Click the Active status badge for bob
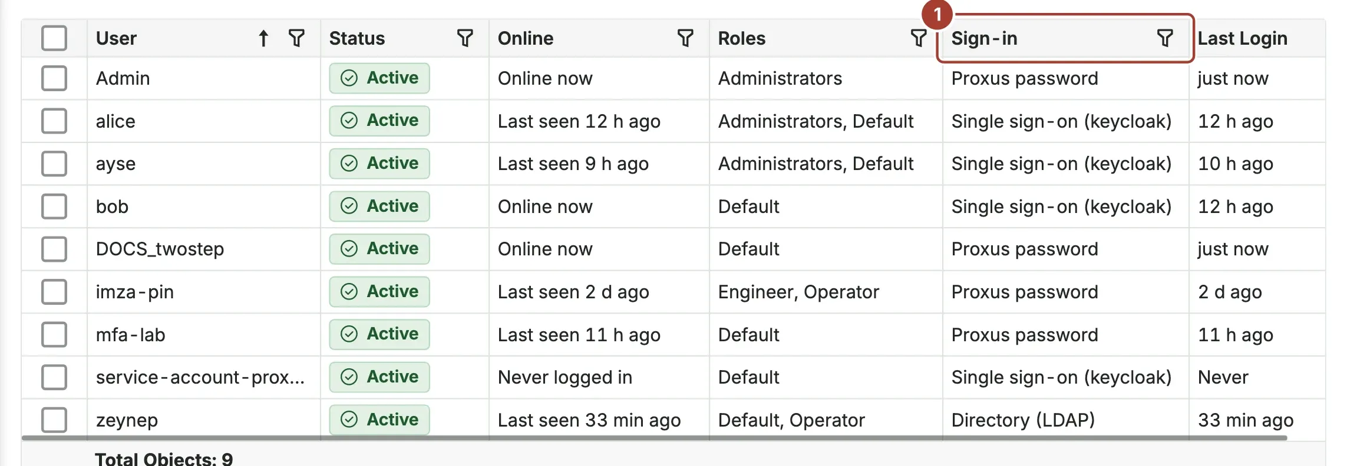The image size is (1347, 466). (x=379, y=207)
